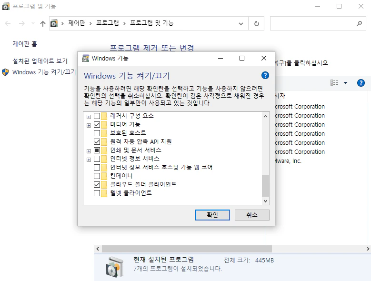
Task: Click the feature list scroll up arrow
Action: (265, 116)
